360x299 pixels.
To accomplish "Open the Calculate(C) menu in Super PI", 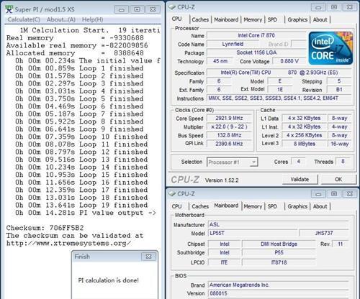I will point(24,19).
